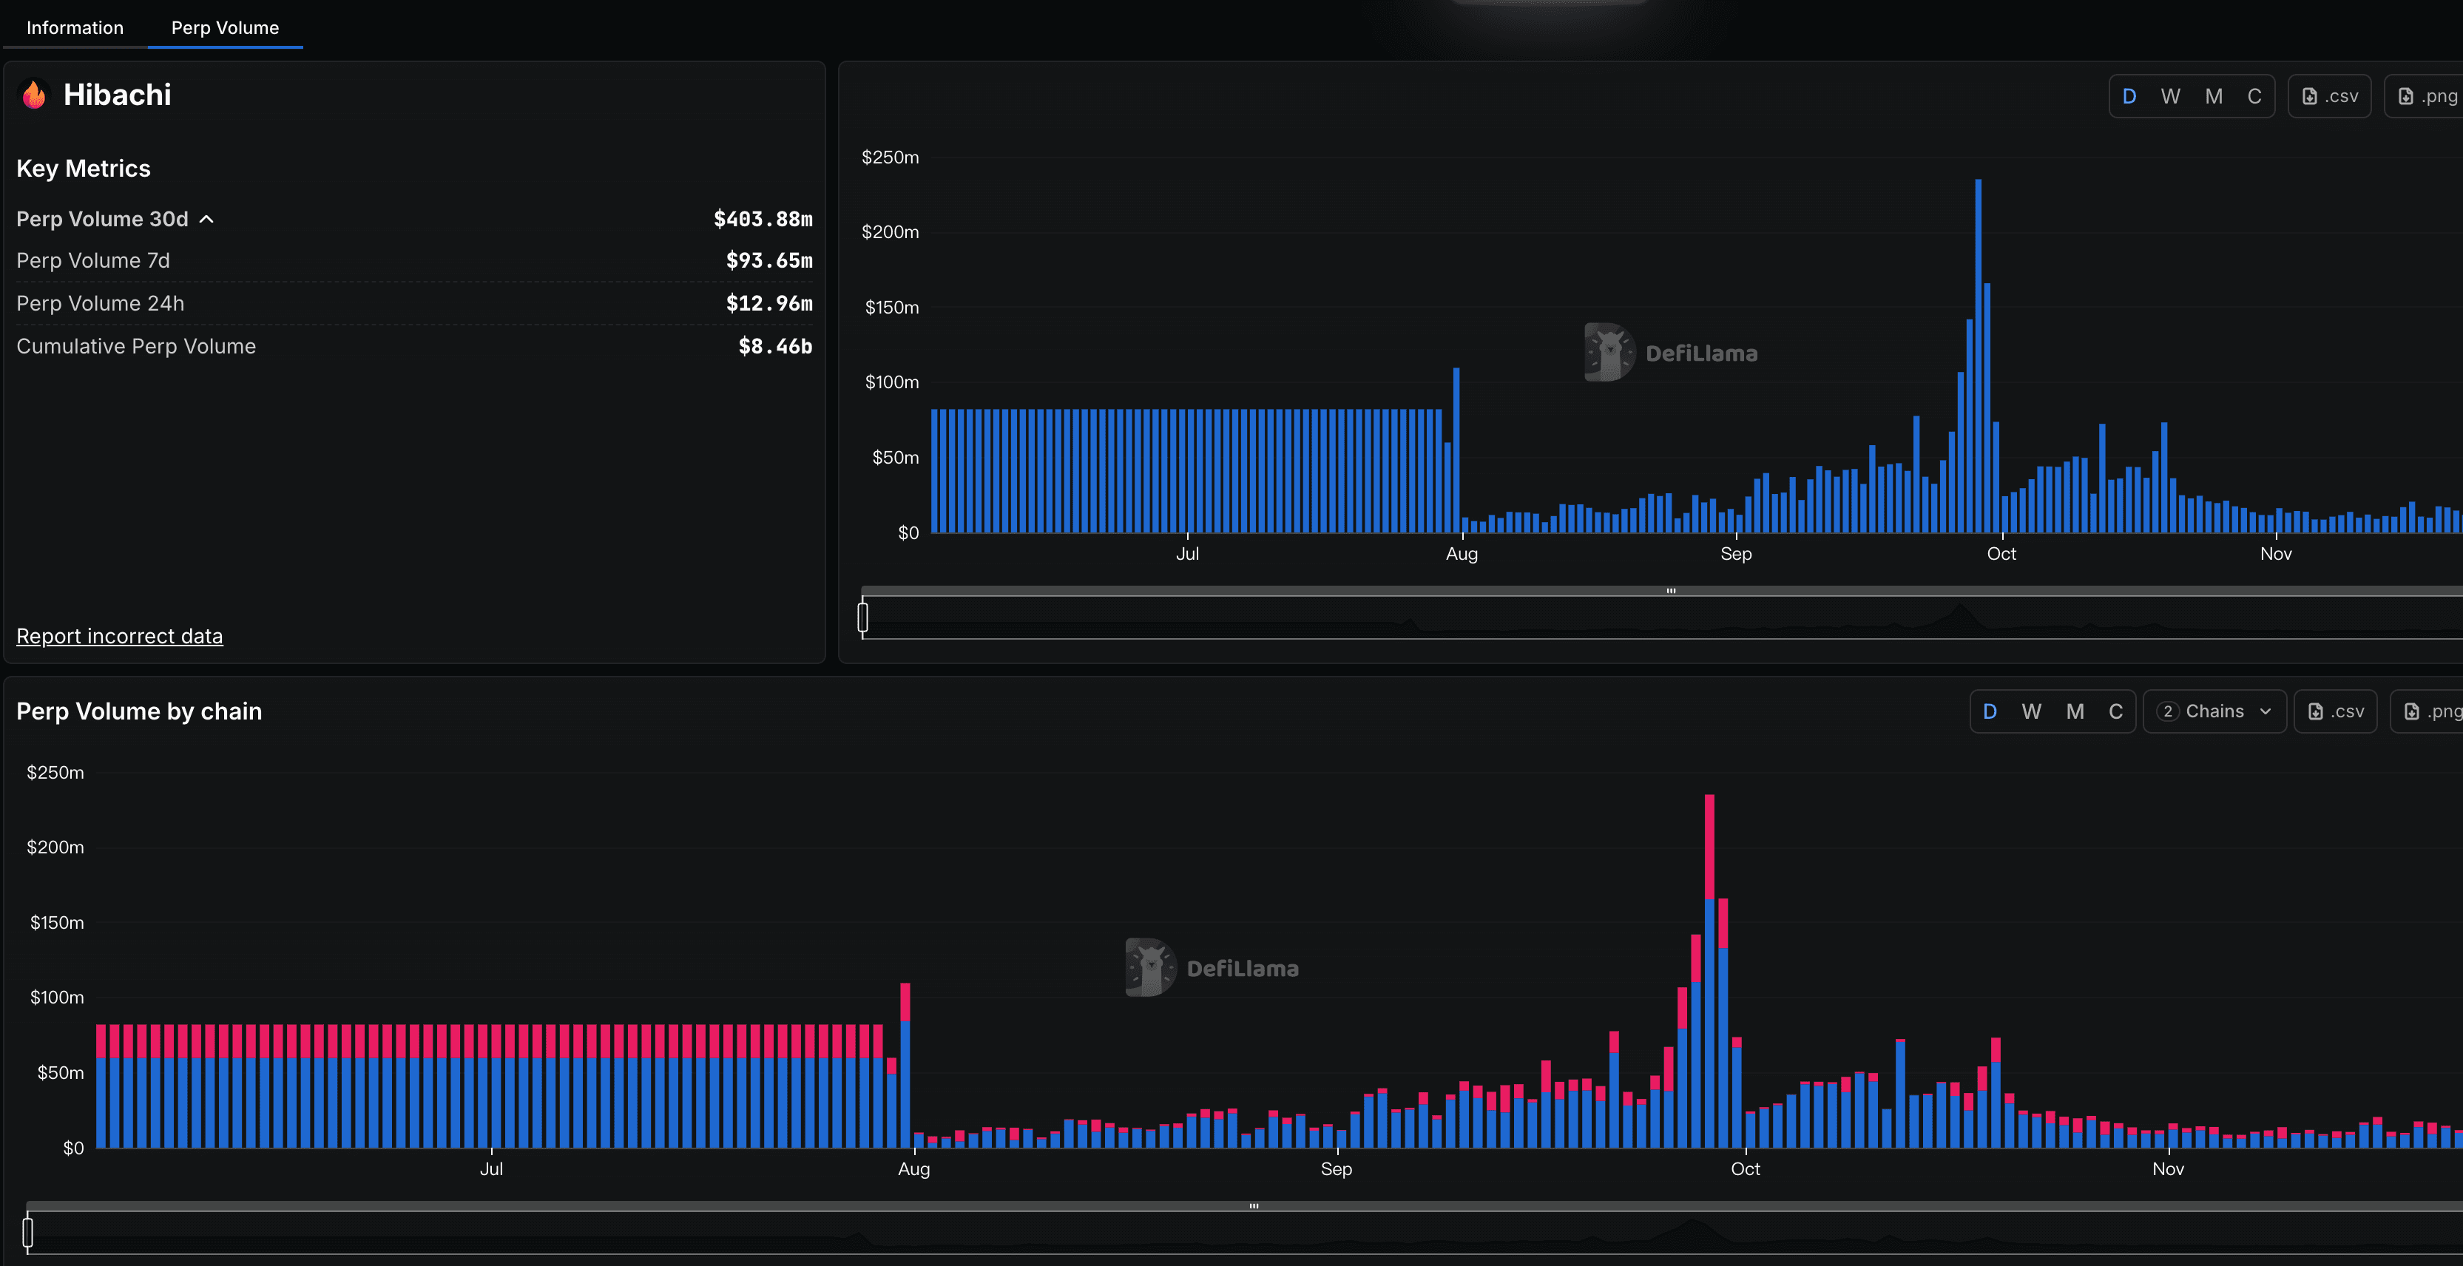Click the Hibachi flame logo icon
This screenshot has height=1266, width=2463.
(x=35, y=95)
